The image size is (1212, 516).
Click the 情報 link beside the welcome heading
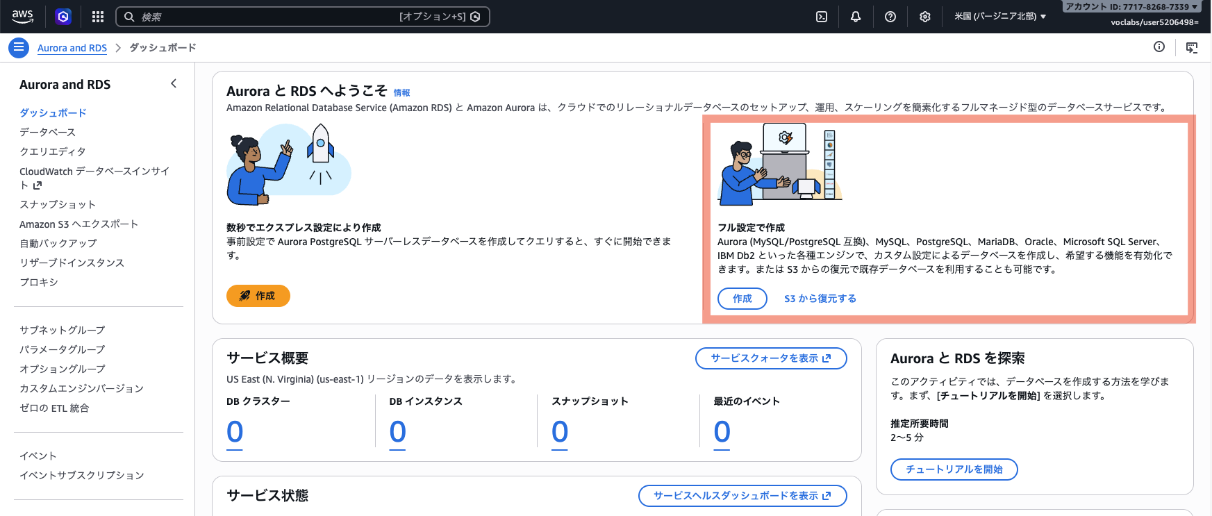(x=401, y=92)
